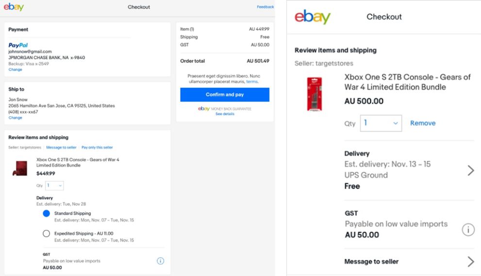Click the GST info icon in desktop view
Image resolution: width=481 pixels, height=276 pixels.
pyautogui.click(x=160, y=261)
